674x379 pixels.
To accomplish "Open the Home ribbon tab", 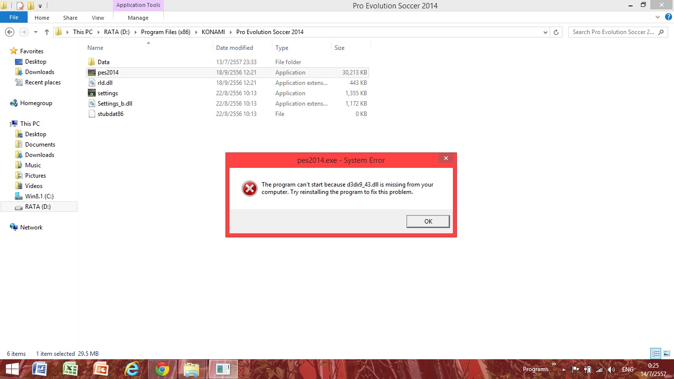I will pos(42,18).
